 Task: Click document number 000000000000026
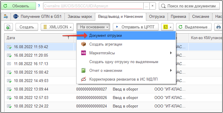[92, 98]
